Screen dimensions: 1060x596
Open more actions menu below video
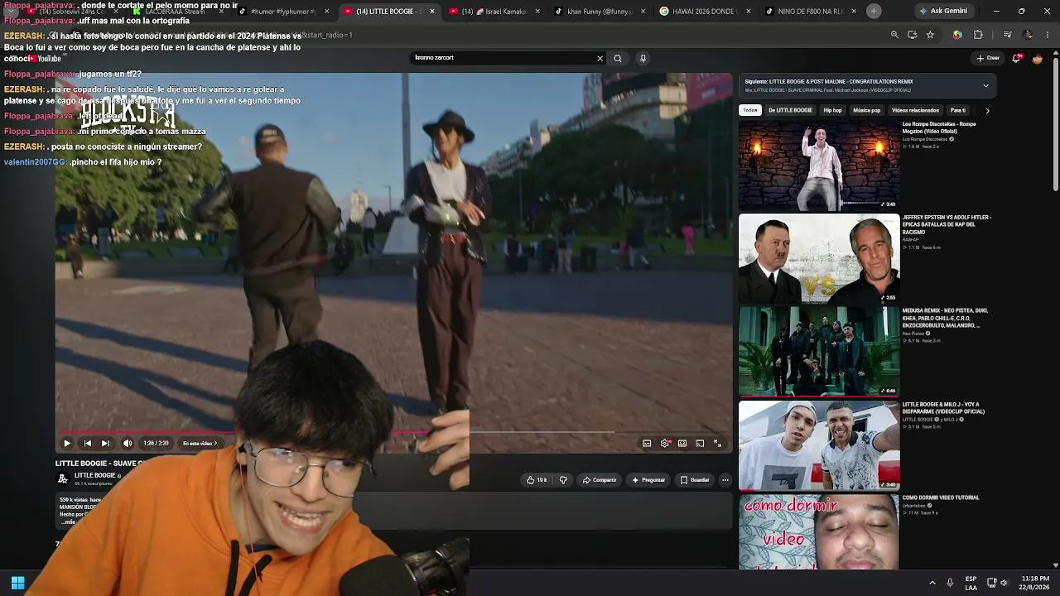[x=725, y=480]
